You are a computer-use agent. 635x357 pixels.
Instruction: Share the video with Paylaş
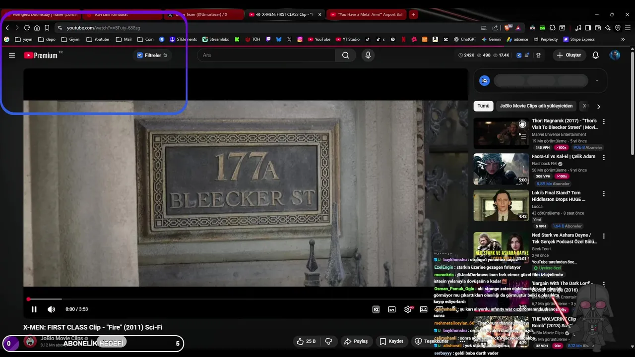[356, 341]
